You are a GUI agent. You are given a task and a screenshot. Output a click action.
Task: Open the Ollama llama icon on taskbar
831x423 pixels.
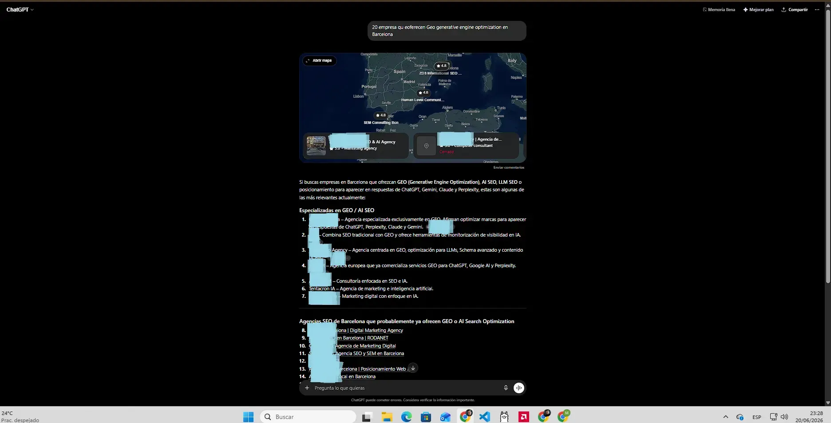504,417
